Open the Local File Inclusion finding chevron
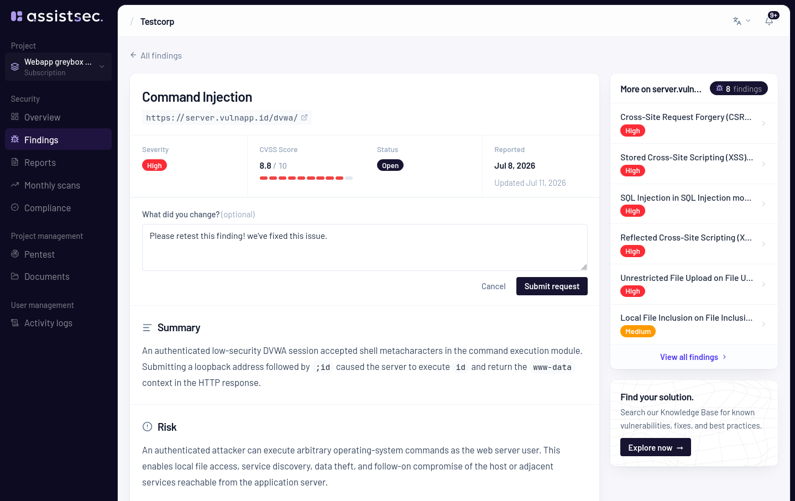 tap(763, 324)
